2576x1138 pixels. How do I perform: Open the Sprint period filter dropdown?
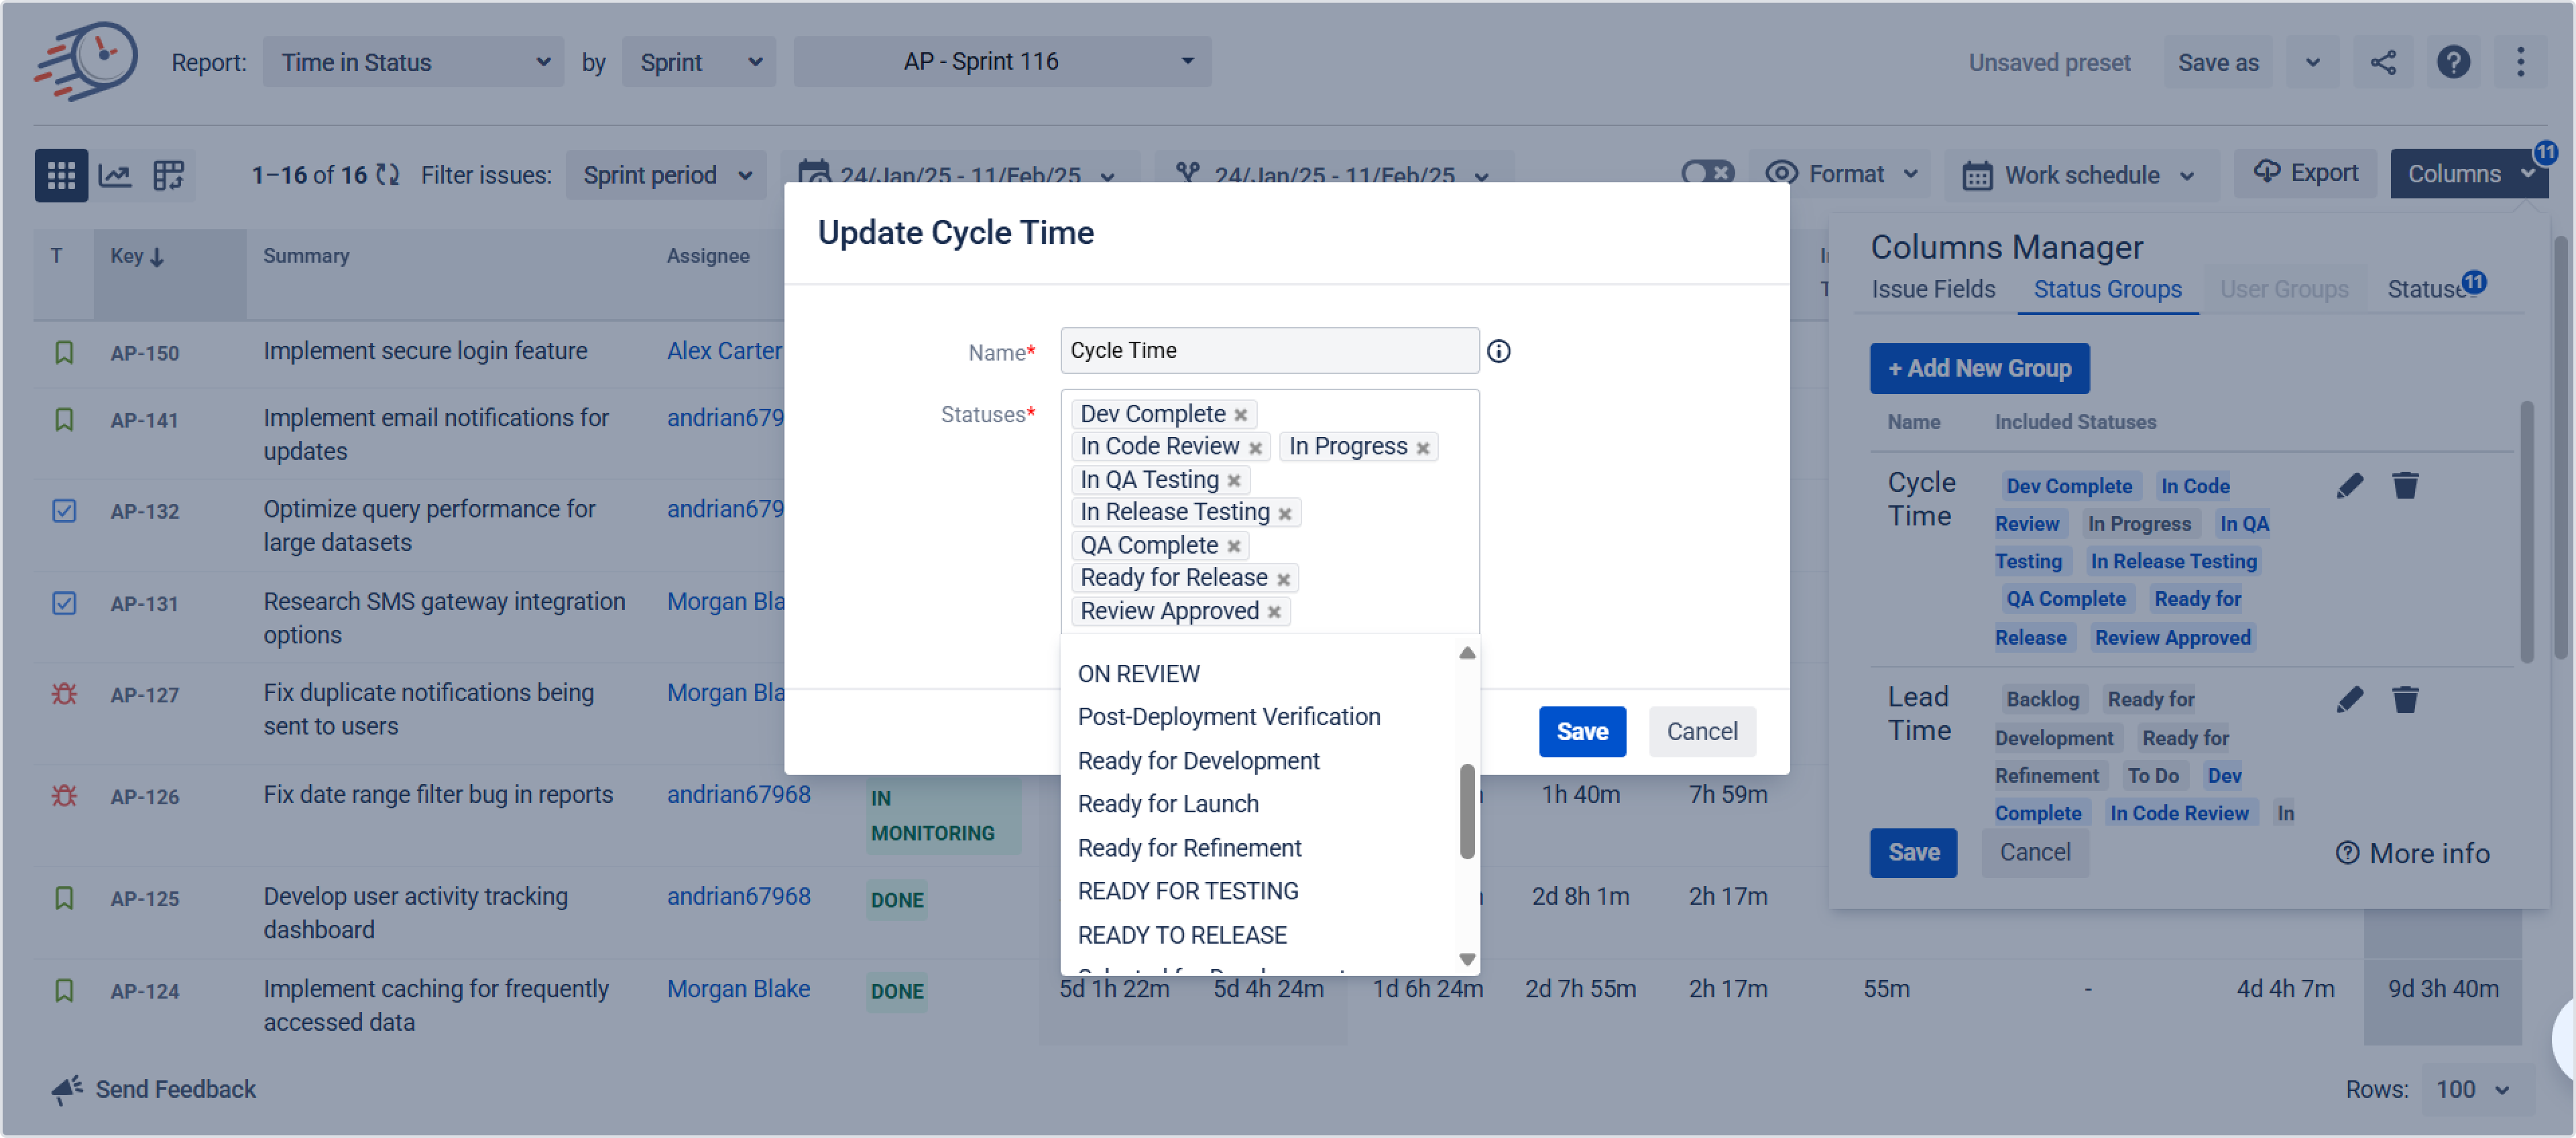666,175
